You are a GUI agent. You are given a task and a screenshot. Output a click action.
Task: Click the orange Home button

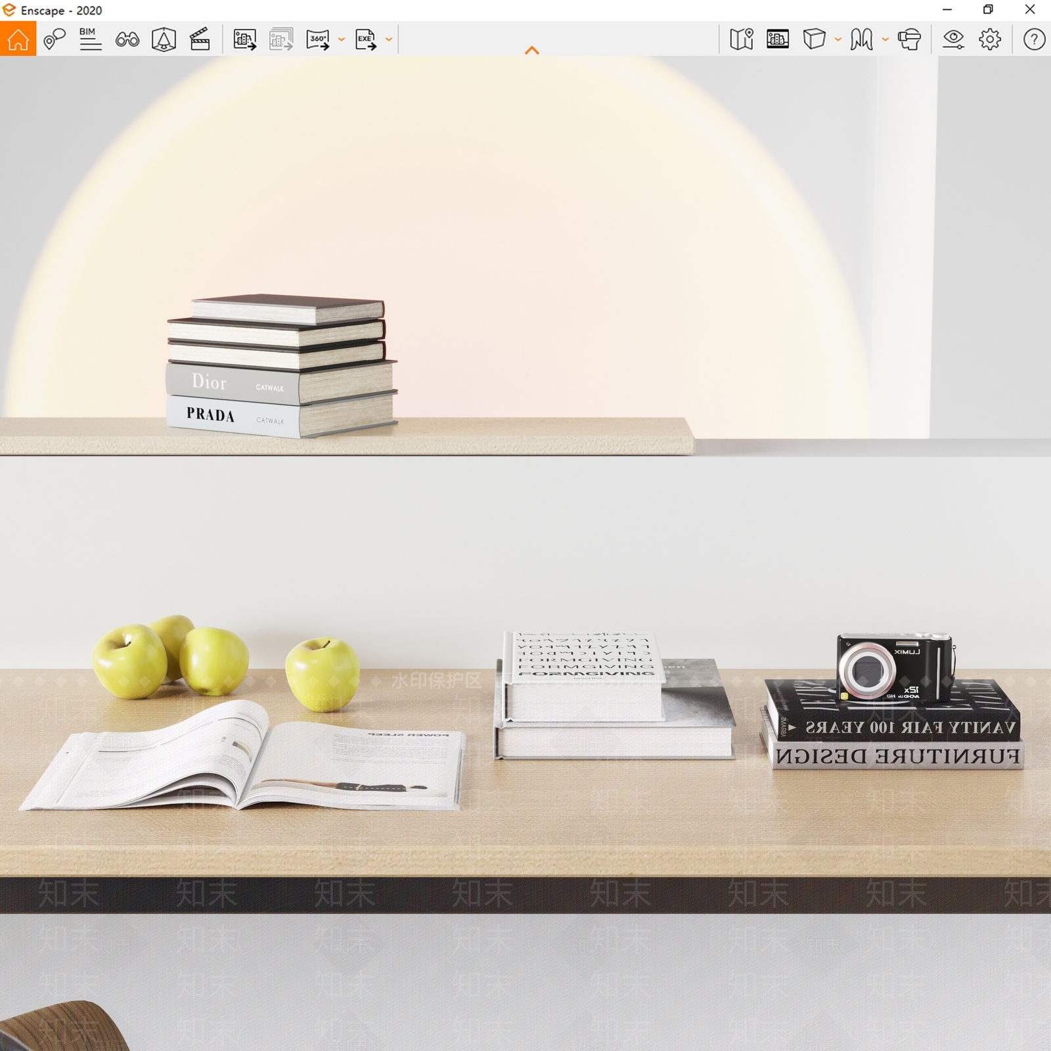(x=18, y=39)
